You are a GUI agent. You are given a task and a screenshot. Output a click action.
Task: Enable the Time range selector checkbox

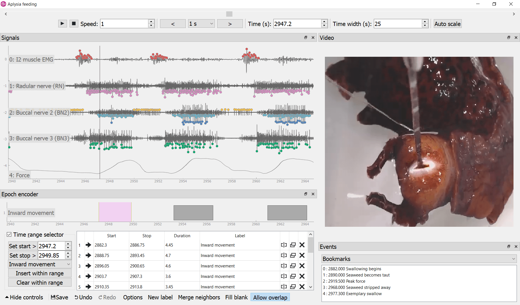[x=9, y=234]
